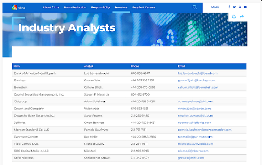Click analyst name Adam Spielman
The image size is (262, 165).
click(x=95, y=101)
